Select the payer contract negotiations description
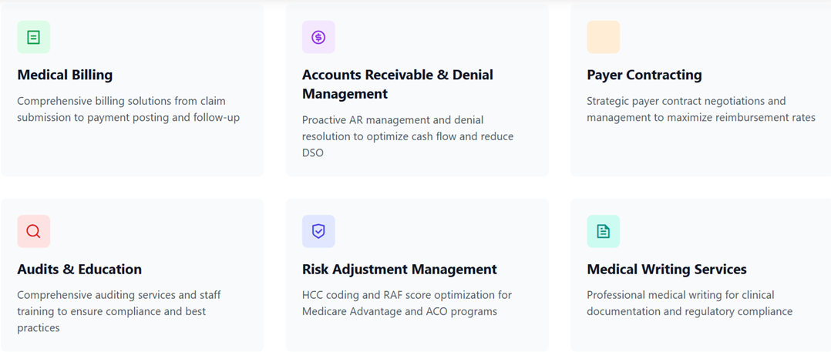831x352 pixels. tap(701, 109)
